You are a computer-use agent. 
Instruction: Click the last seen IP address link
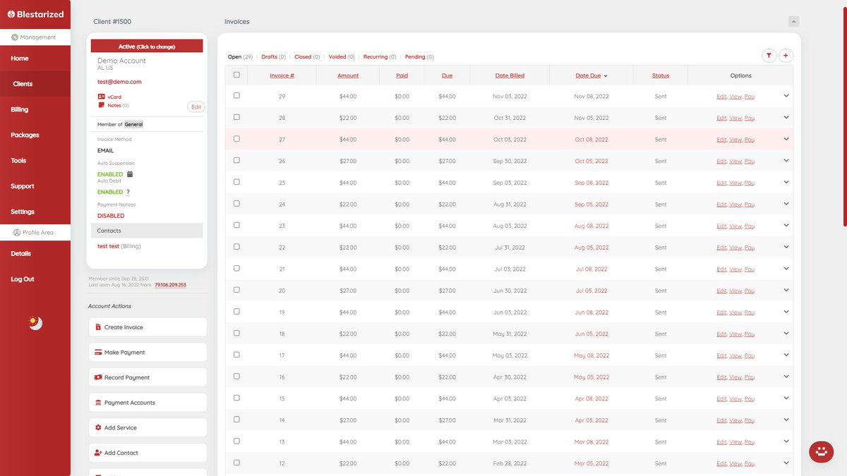tap(170, 283)
